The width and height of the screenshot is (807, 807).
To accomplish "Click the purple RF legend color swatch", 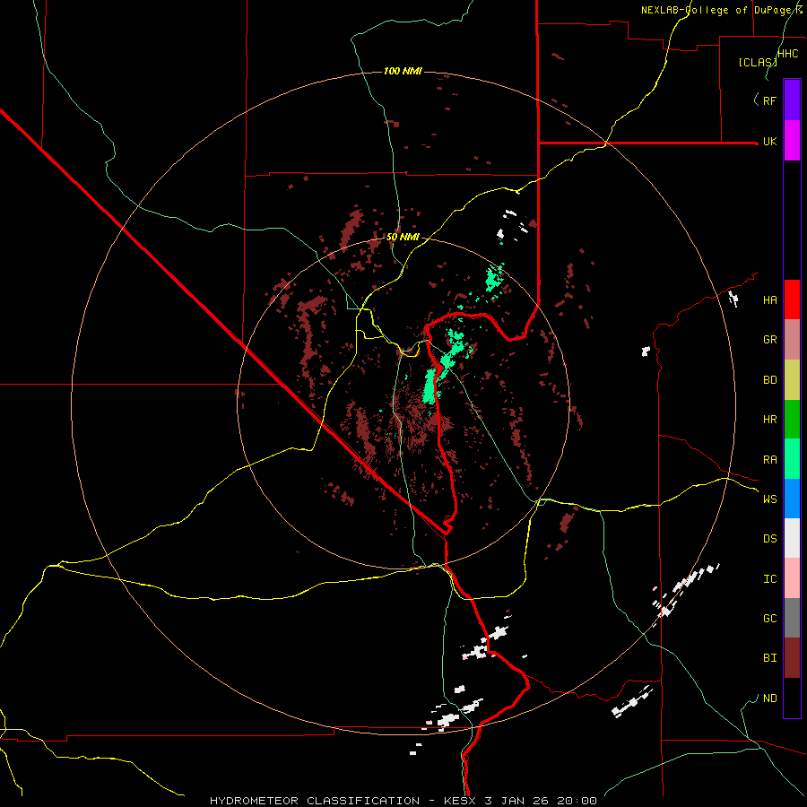I will point(792,100).
